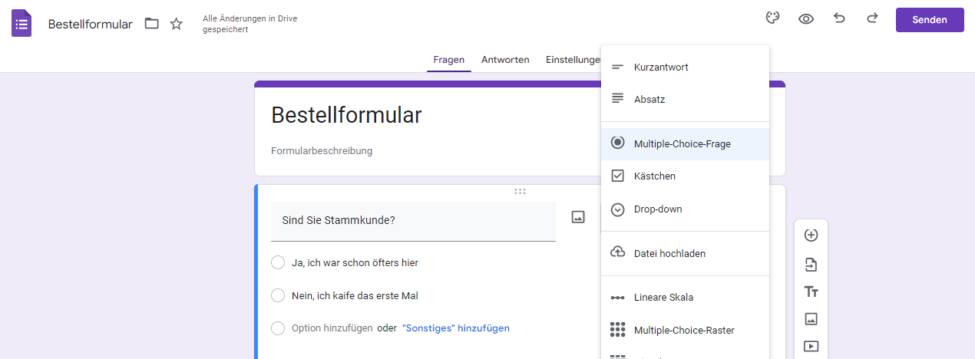Click the Formularbeschreibung field
This screenshot has width=975, height=359.
click(x=322, y=151)
